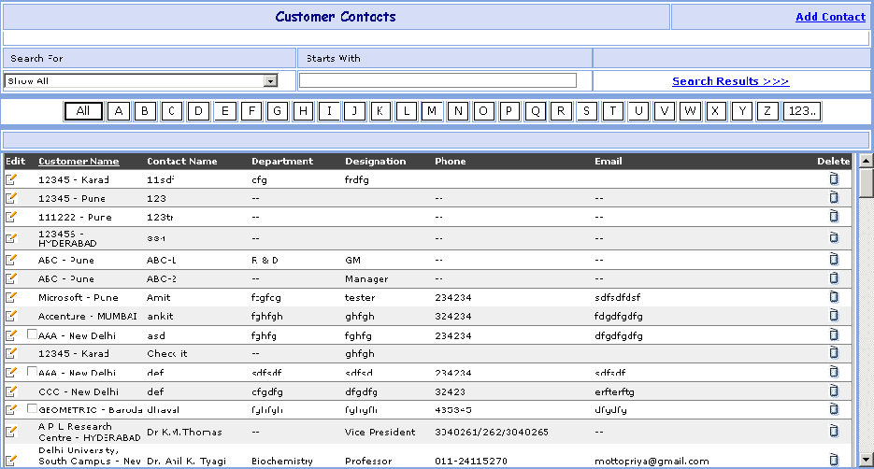Delete the Accenture contact ankit
The width and height of the screenshot is (874, 469).
point(834,316)
